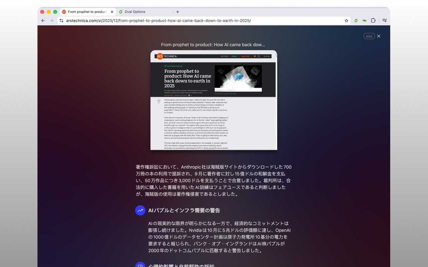Click the Ars Technica orange logo
This screenshot has width=428, height=267.
pyautogui.click(x=160, y=56)
